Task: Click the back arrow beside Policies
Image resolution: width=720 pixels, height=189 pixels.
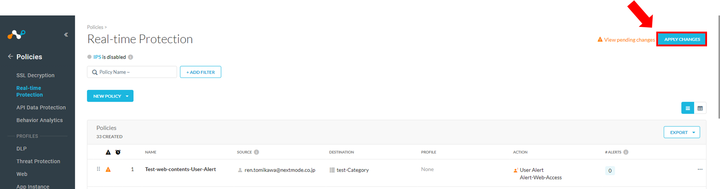Action: click(10, 56)
